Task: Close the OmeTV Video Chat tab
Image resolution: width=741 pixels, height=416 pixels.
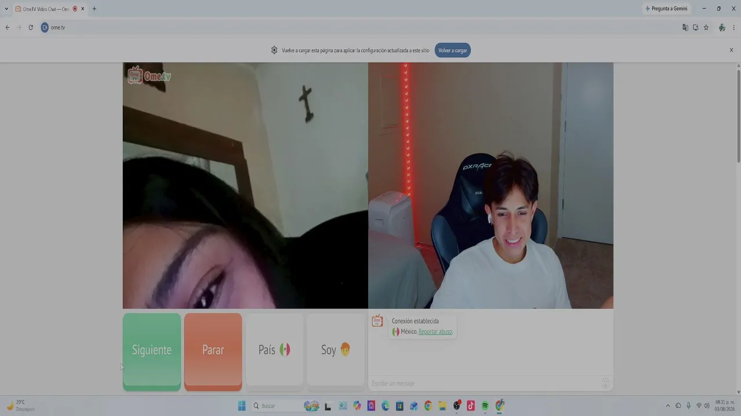Action: tap(83, 9)
